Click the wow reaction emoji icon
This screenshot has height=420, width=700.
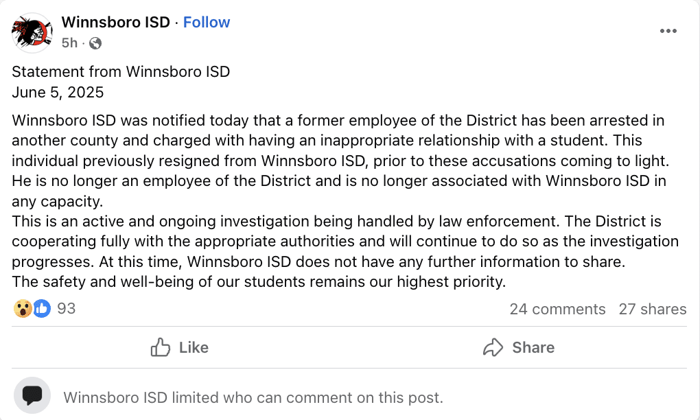[23, 308]
